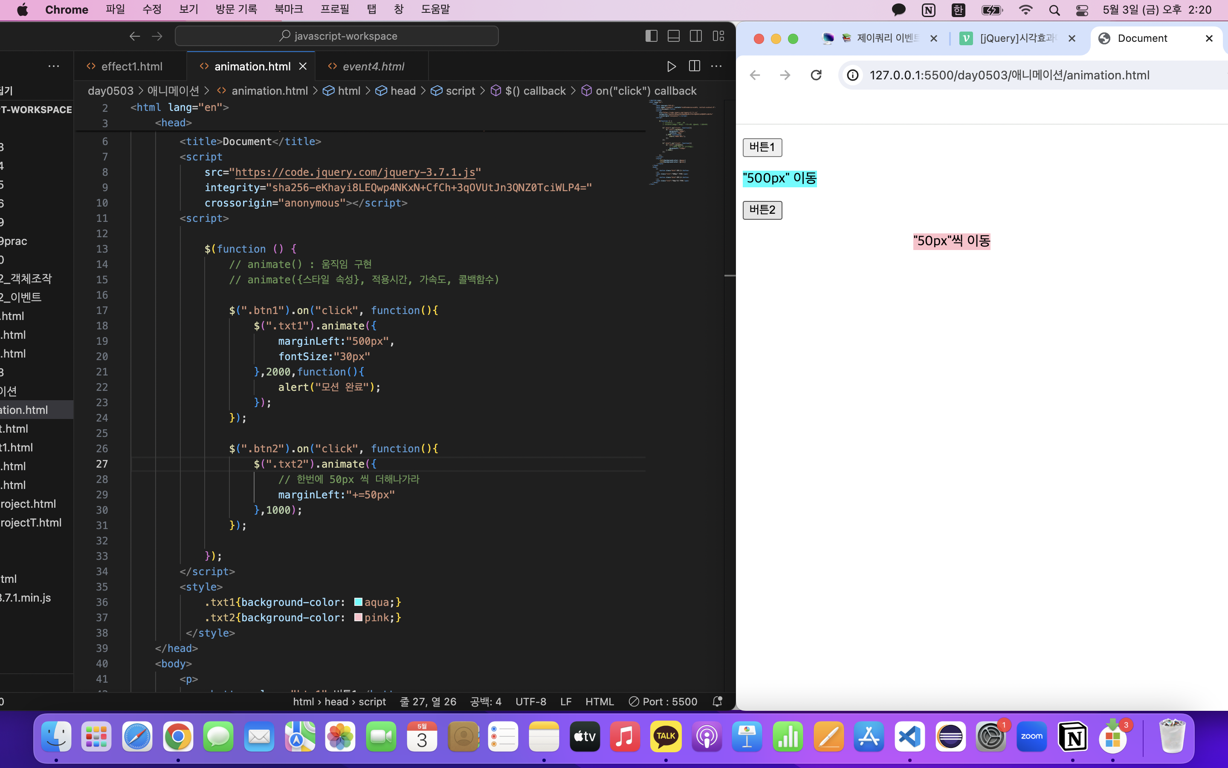Open the 북마크 menu in menu bar
This screenshot has height=768, width=1228.
[288, 10]
